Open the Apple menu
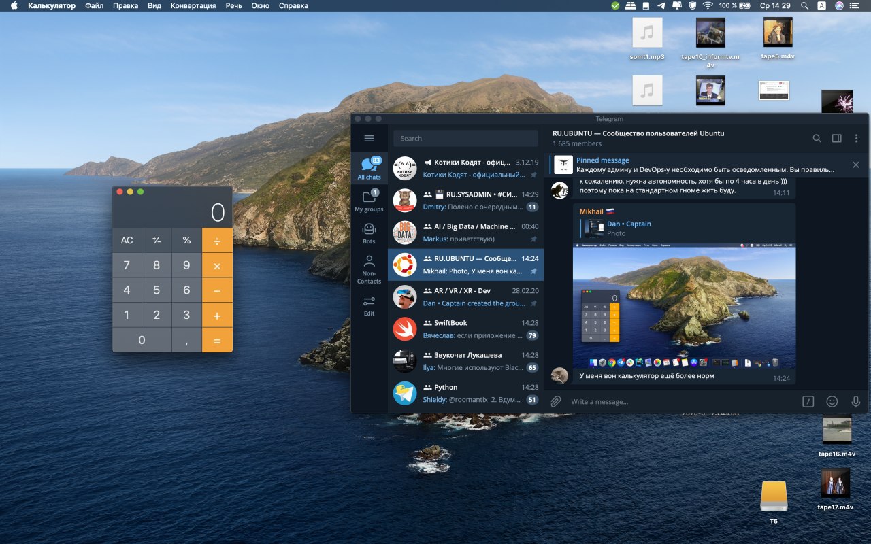 point(14,5)
